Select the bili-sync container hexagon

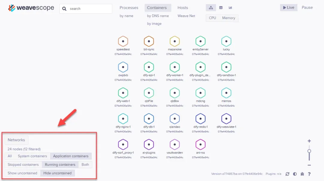click(x=149, y=41)
